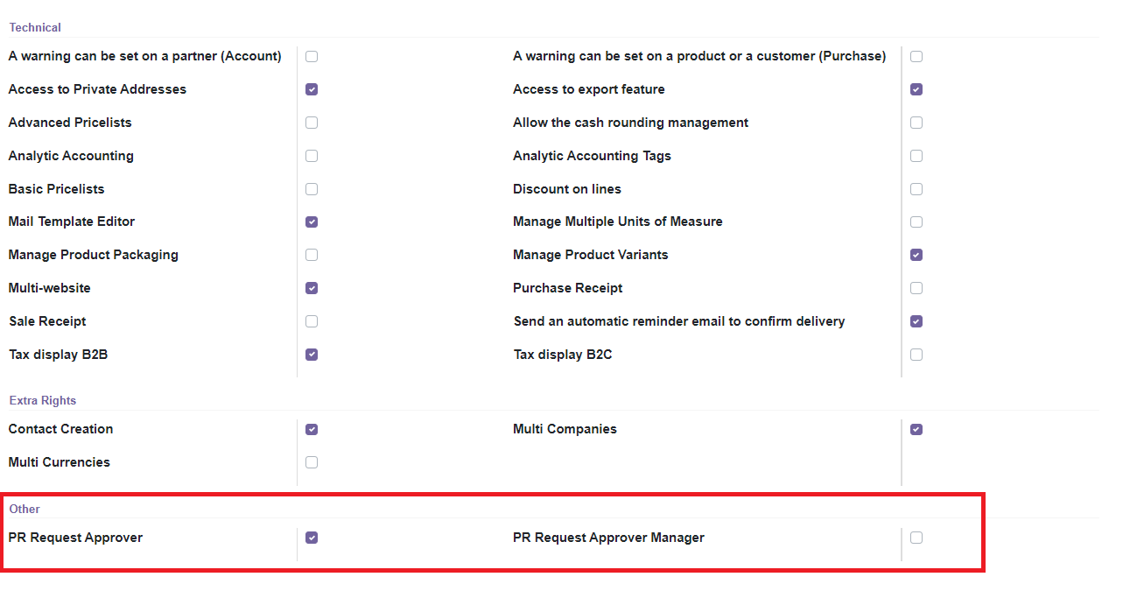This screenshot has height=598, width=1130.
Task: Turn off Tax display B2B
Action: click(x=312, y=355)
